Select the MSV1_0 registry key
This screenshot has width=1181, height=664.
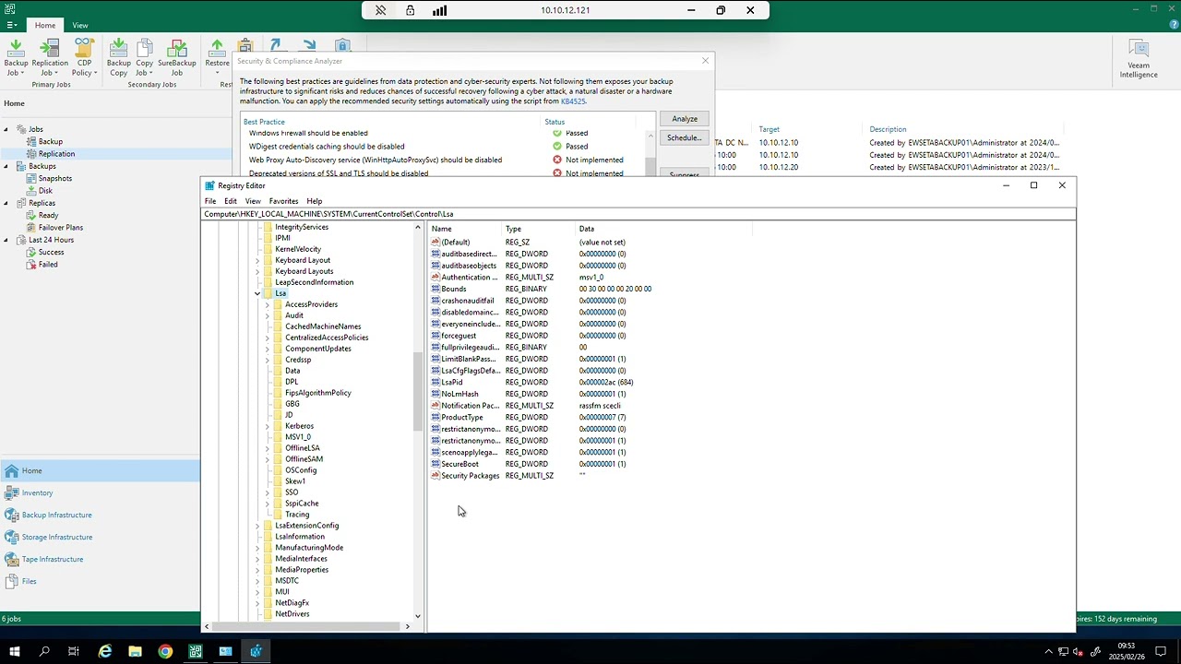(298, 437)
